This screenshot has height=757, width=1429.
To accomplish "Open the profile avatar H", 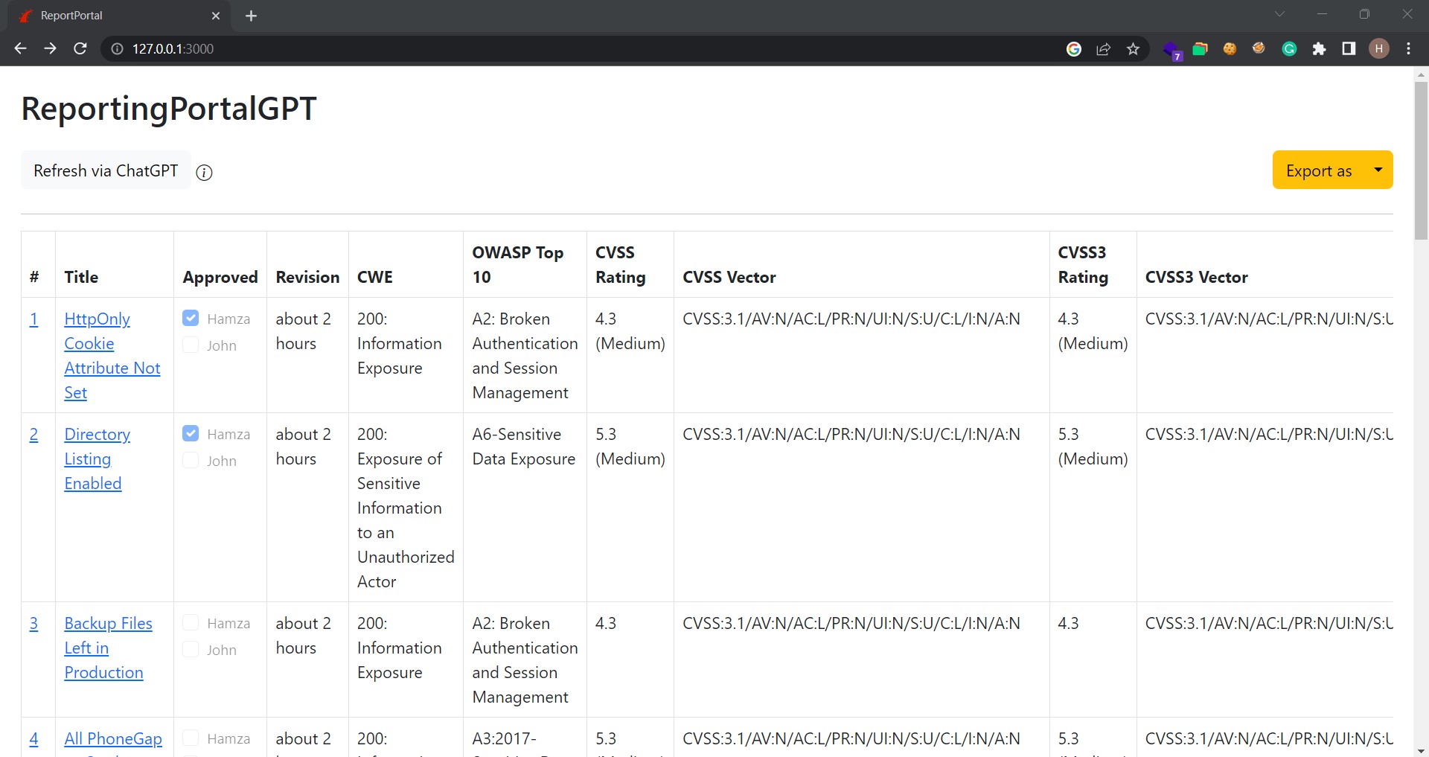I will 1378,48.
